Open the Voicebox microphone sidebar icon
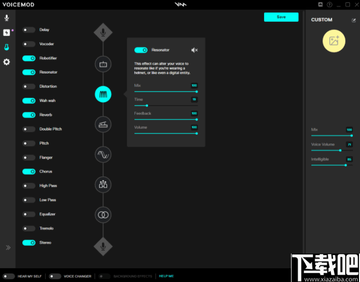The image size is (360, 282). coord(7,18)
